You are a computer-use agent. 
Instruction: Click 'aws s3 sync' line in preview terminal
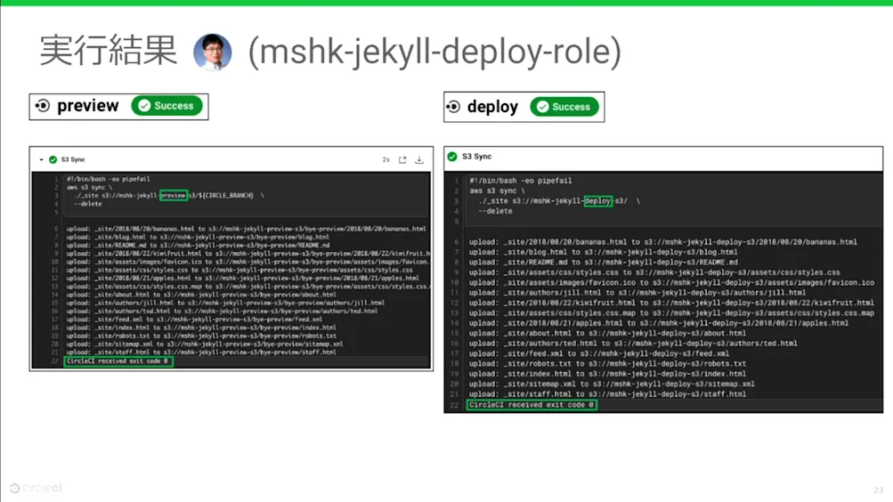pos(89,187)
